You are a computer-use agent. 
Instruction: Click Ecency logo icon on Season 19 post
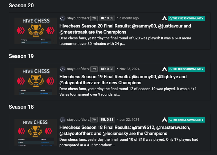pos(164,69)
